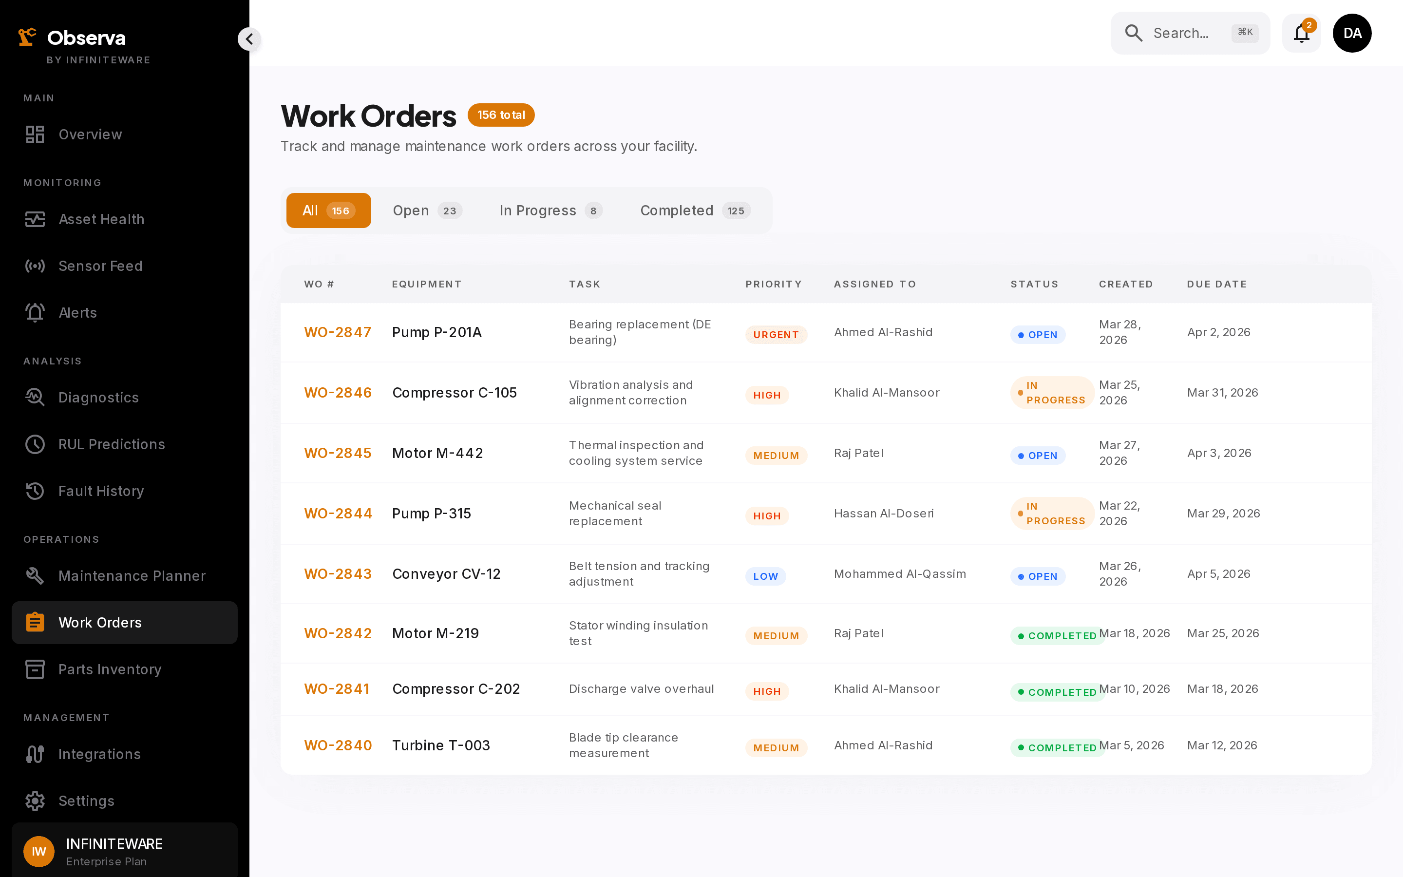Click the ⌘K shortcut badge
This screenshot has height=877, width=1403.
pos(1245,33)
